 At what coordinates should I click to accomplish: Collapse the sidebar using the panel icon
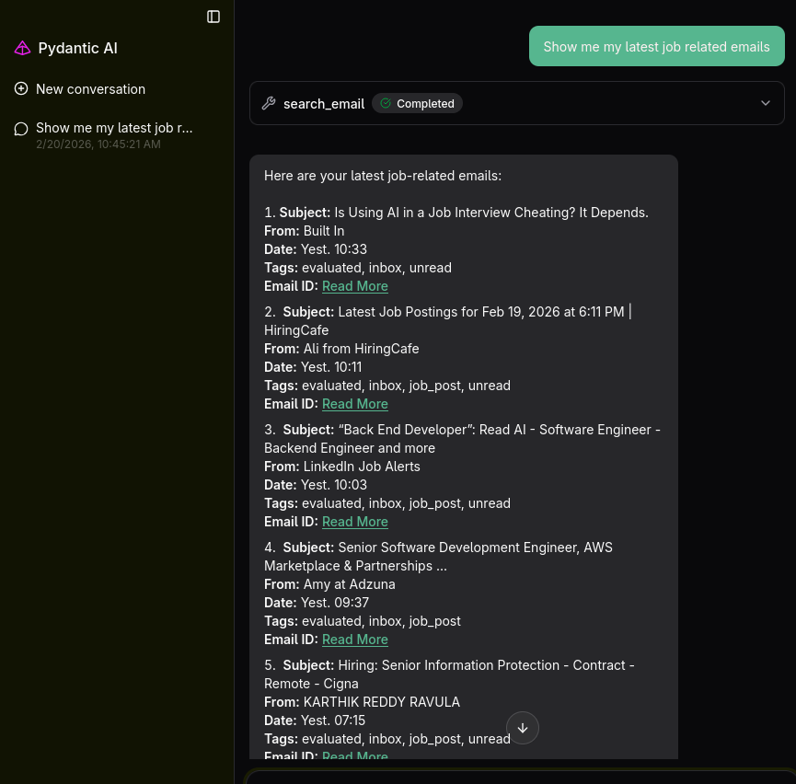coord(213,16)
